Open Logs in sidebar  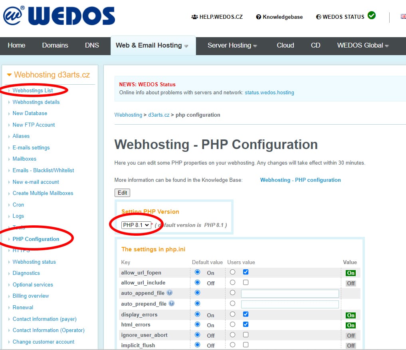(x=18, y=216)
